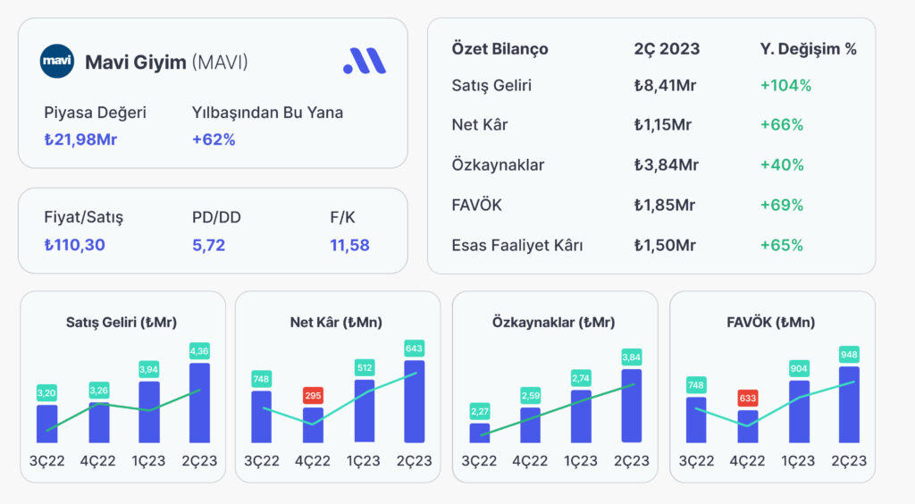The height and width of the screenshot is (504, 915).
Task: Click the ₺1,85Mr FAVÖK value
Action: point(665,206)
